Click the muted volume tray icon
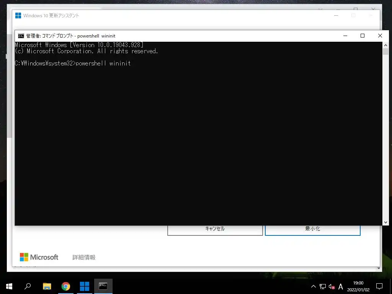 (332, 286)
